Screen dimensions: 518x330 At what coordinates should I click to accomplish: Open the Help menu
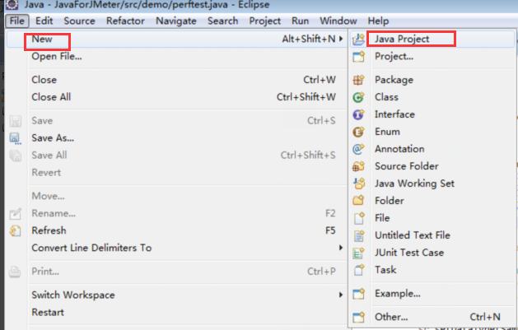[x=378, y=21]
